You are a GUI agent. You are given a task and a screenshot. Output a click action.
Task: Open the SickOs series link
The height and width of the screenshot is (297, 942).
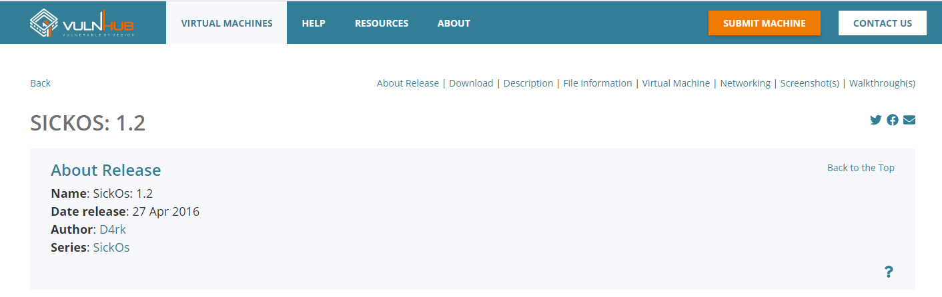111,247
